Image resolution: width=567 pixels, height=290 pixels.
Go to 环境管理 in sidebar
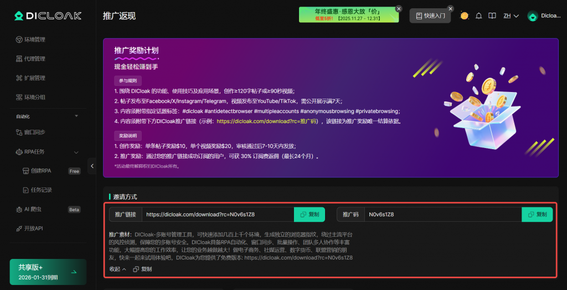click(34, 39)
